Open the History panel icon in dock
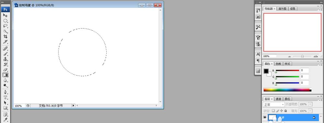The image size is (324, 123). (258, 10)
